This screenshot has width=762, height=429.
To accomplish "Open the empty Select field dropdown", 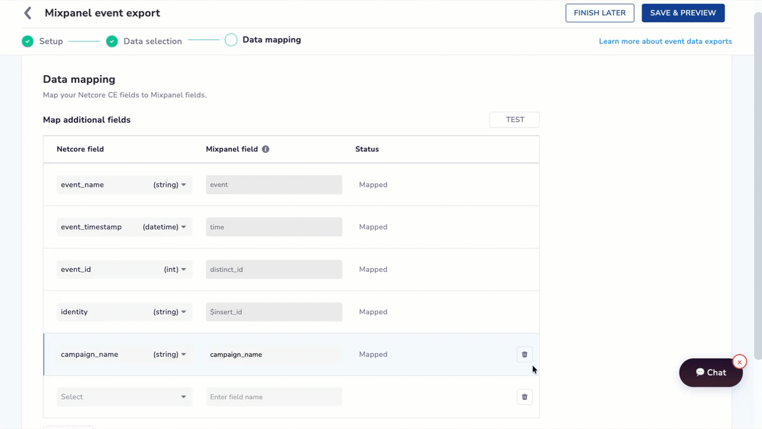I will 124,397.
